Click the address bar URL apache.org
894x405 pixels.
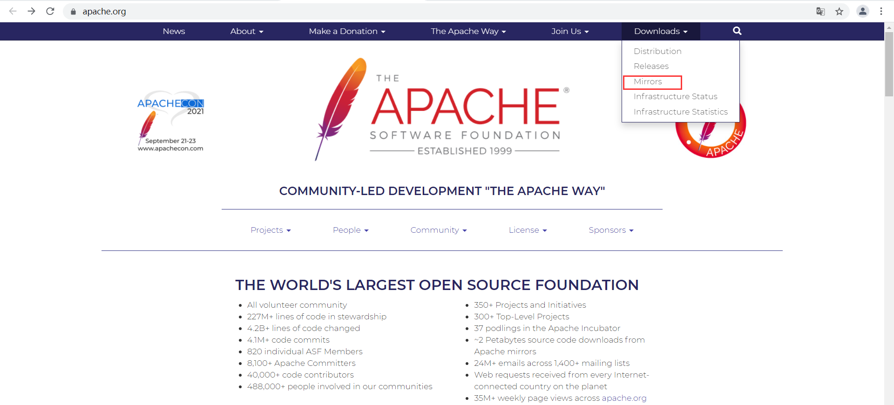(x=104, y=12)
